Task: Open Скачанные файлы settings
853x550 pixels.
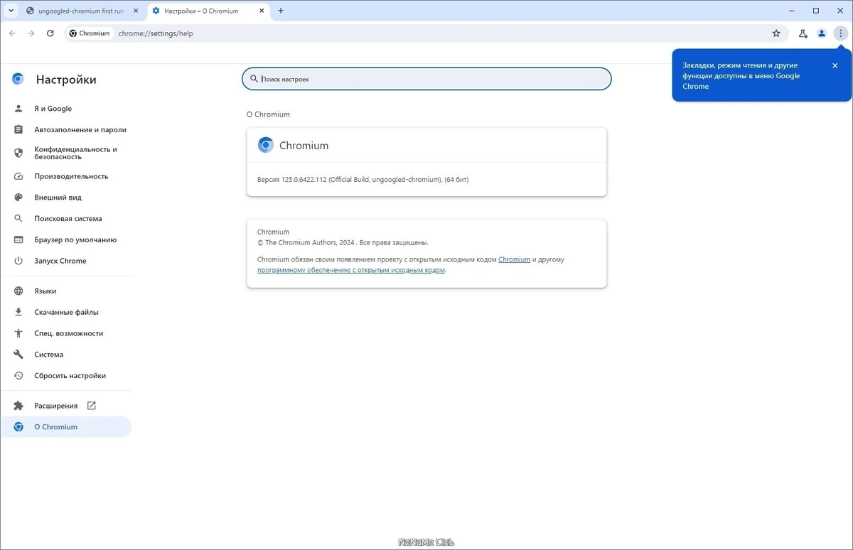Action: click(x=66, y=312)
